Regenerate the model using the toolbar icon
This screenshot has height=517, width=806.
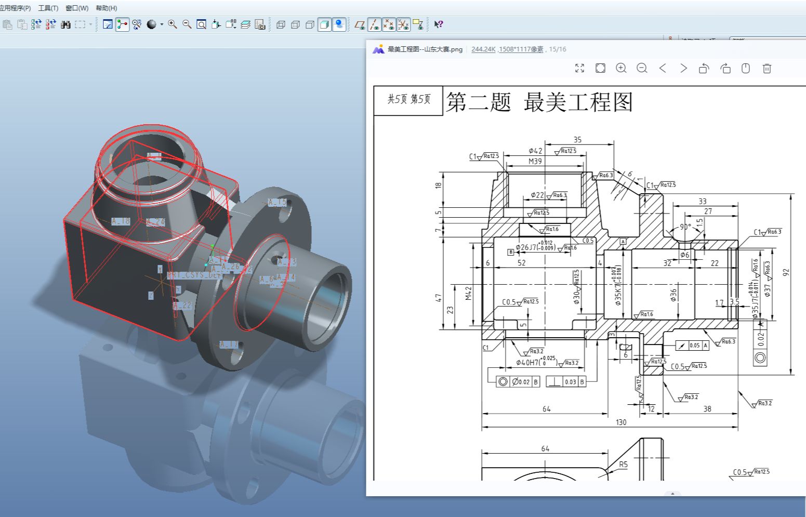pyautogui.click(x=36, y=24)
